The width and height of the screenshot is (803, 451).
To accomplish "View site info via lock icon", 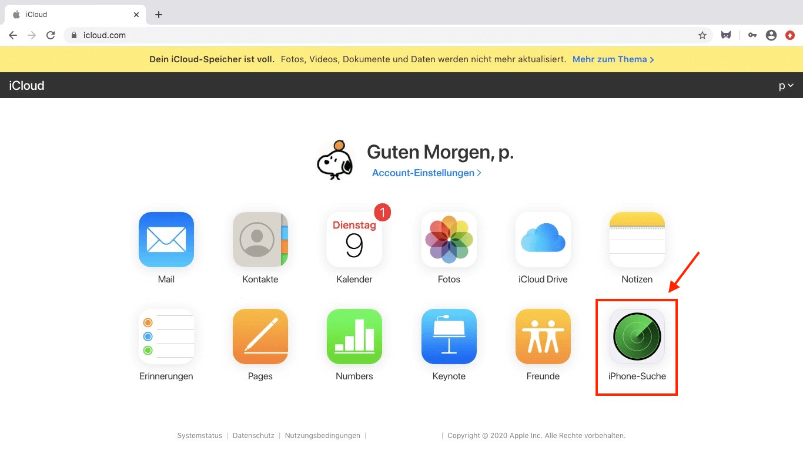I will [x=74, y=35].
